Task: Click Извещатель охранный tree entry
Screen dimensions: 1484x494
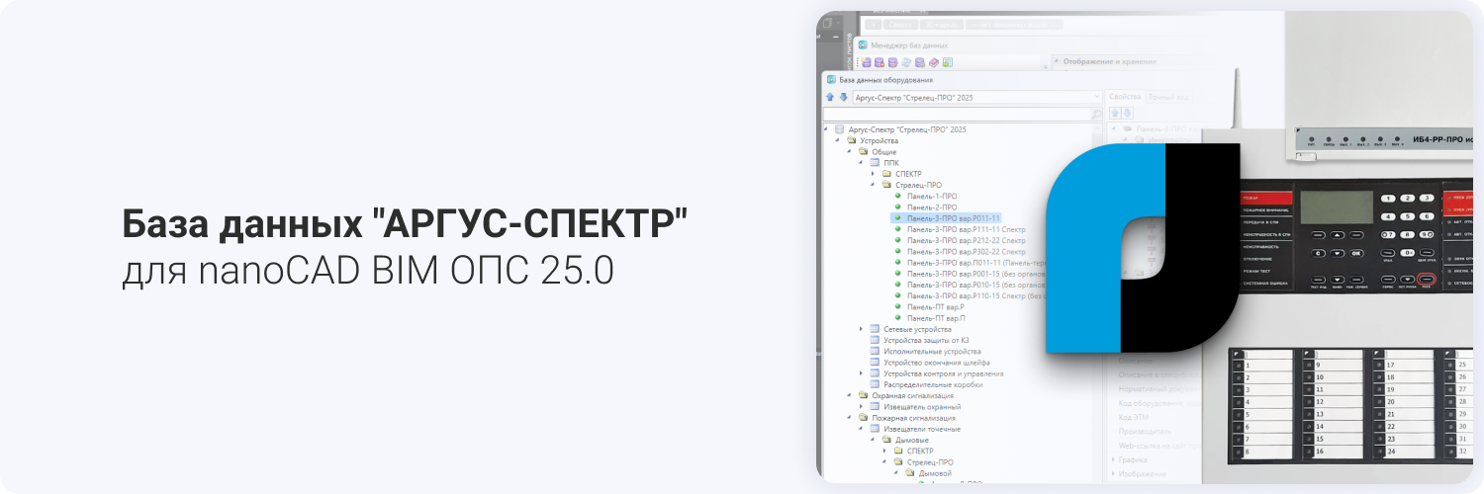Action: [x=922, y=406]
